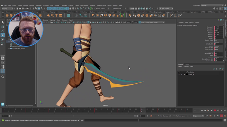This screenshot has height=127, width=227.
Task: Click the lock icon beside Workspace
Action: coord(225,5)
